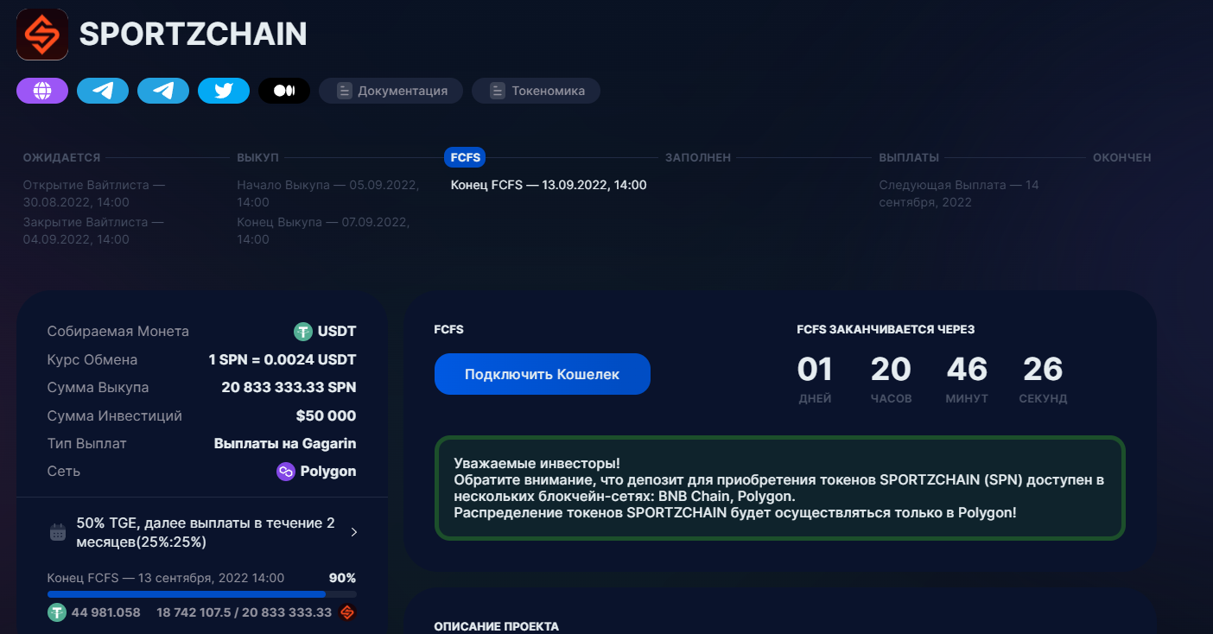
Task: Click the Подключить Кошелек button
Action: pos(543,374)
